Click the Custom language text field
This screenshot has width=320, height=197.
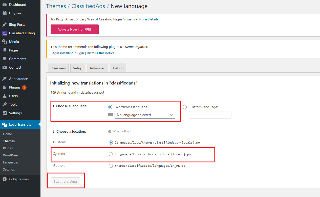click(210, 115)
